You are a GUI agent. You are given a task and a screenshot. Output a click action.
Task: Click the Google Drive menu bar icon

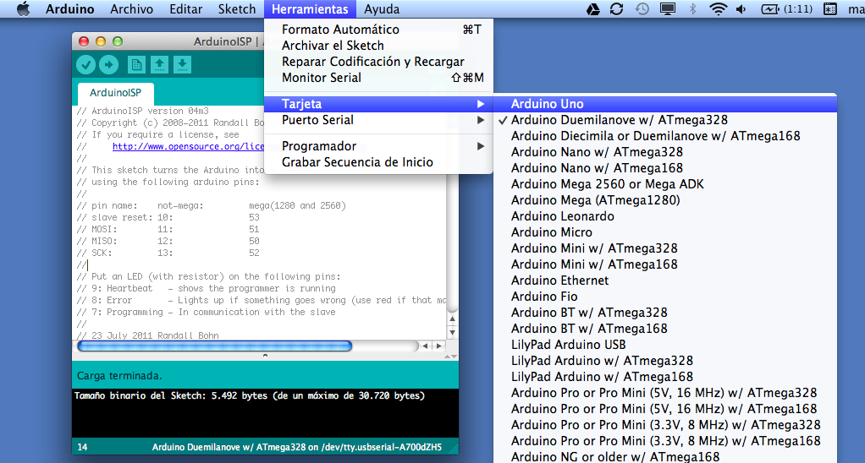coord(593,8)
